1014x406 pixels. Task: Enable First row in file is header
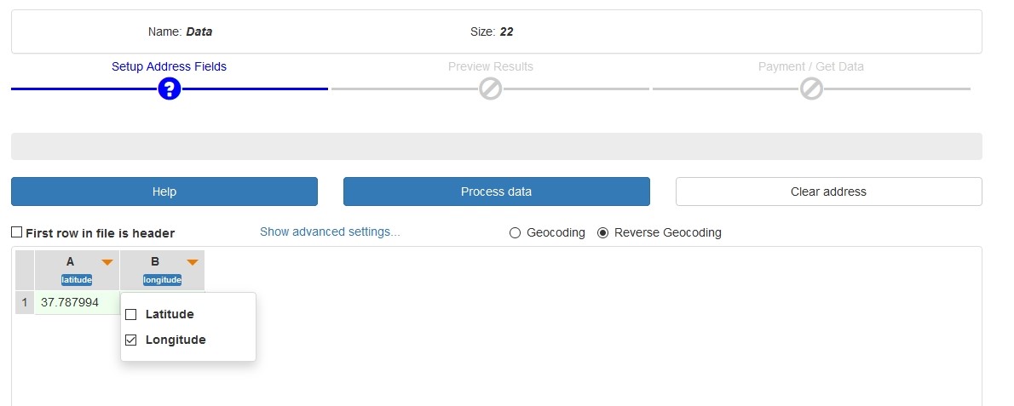(17, 232)
